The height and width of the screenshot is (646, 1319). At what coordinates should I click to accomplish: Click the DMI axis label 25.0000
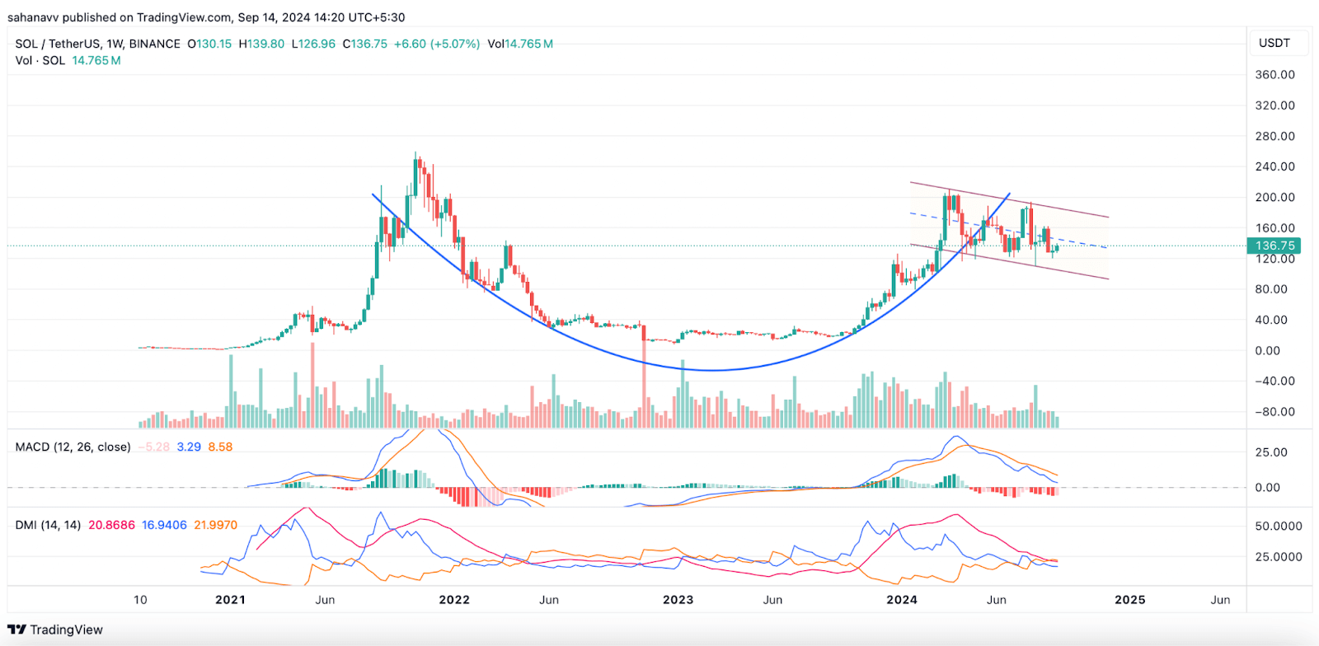[1279, 557]
